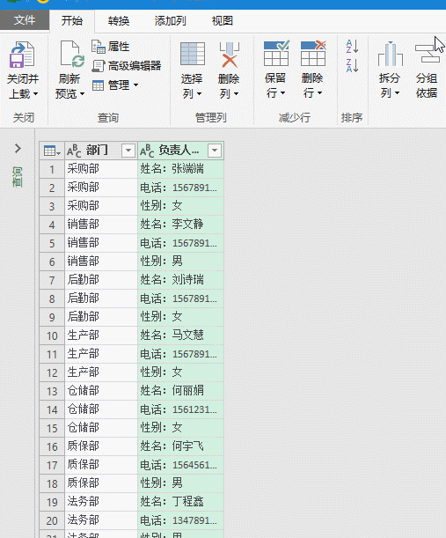Open the table options icon in header corner
This screenshot has height=538, width=446.
[52, 151]
